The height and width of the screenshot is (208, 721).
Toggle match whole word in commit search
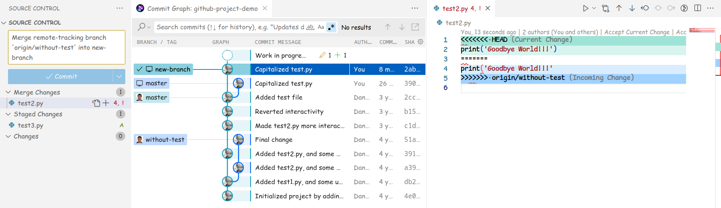click(x=310, y=27)
